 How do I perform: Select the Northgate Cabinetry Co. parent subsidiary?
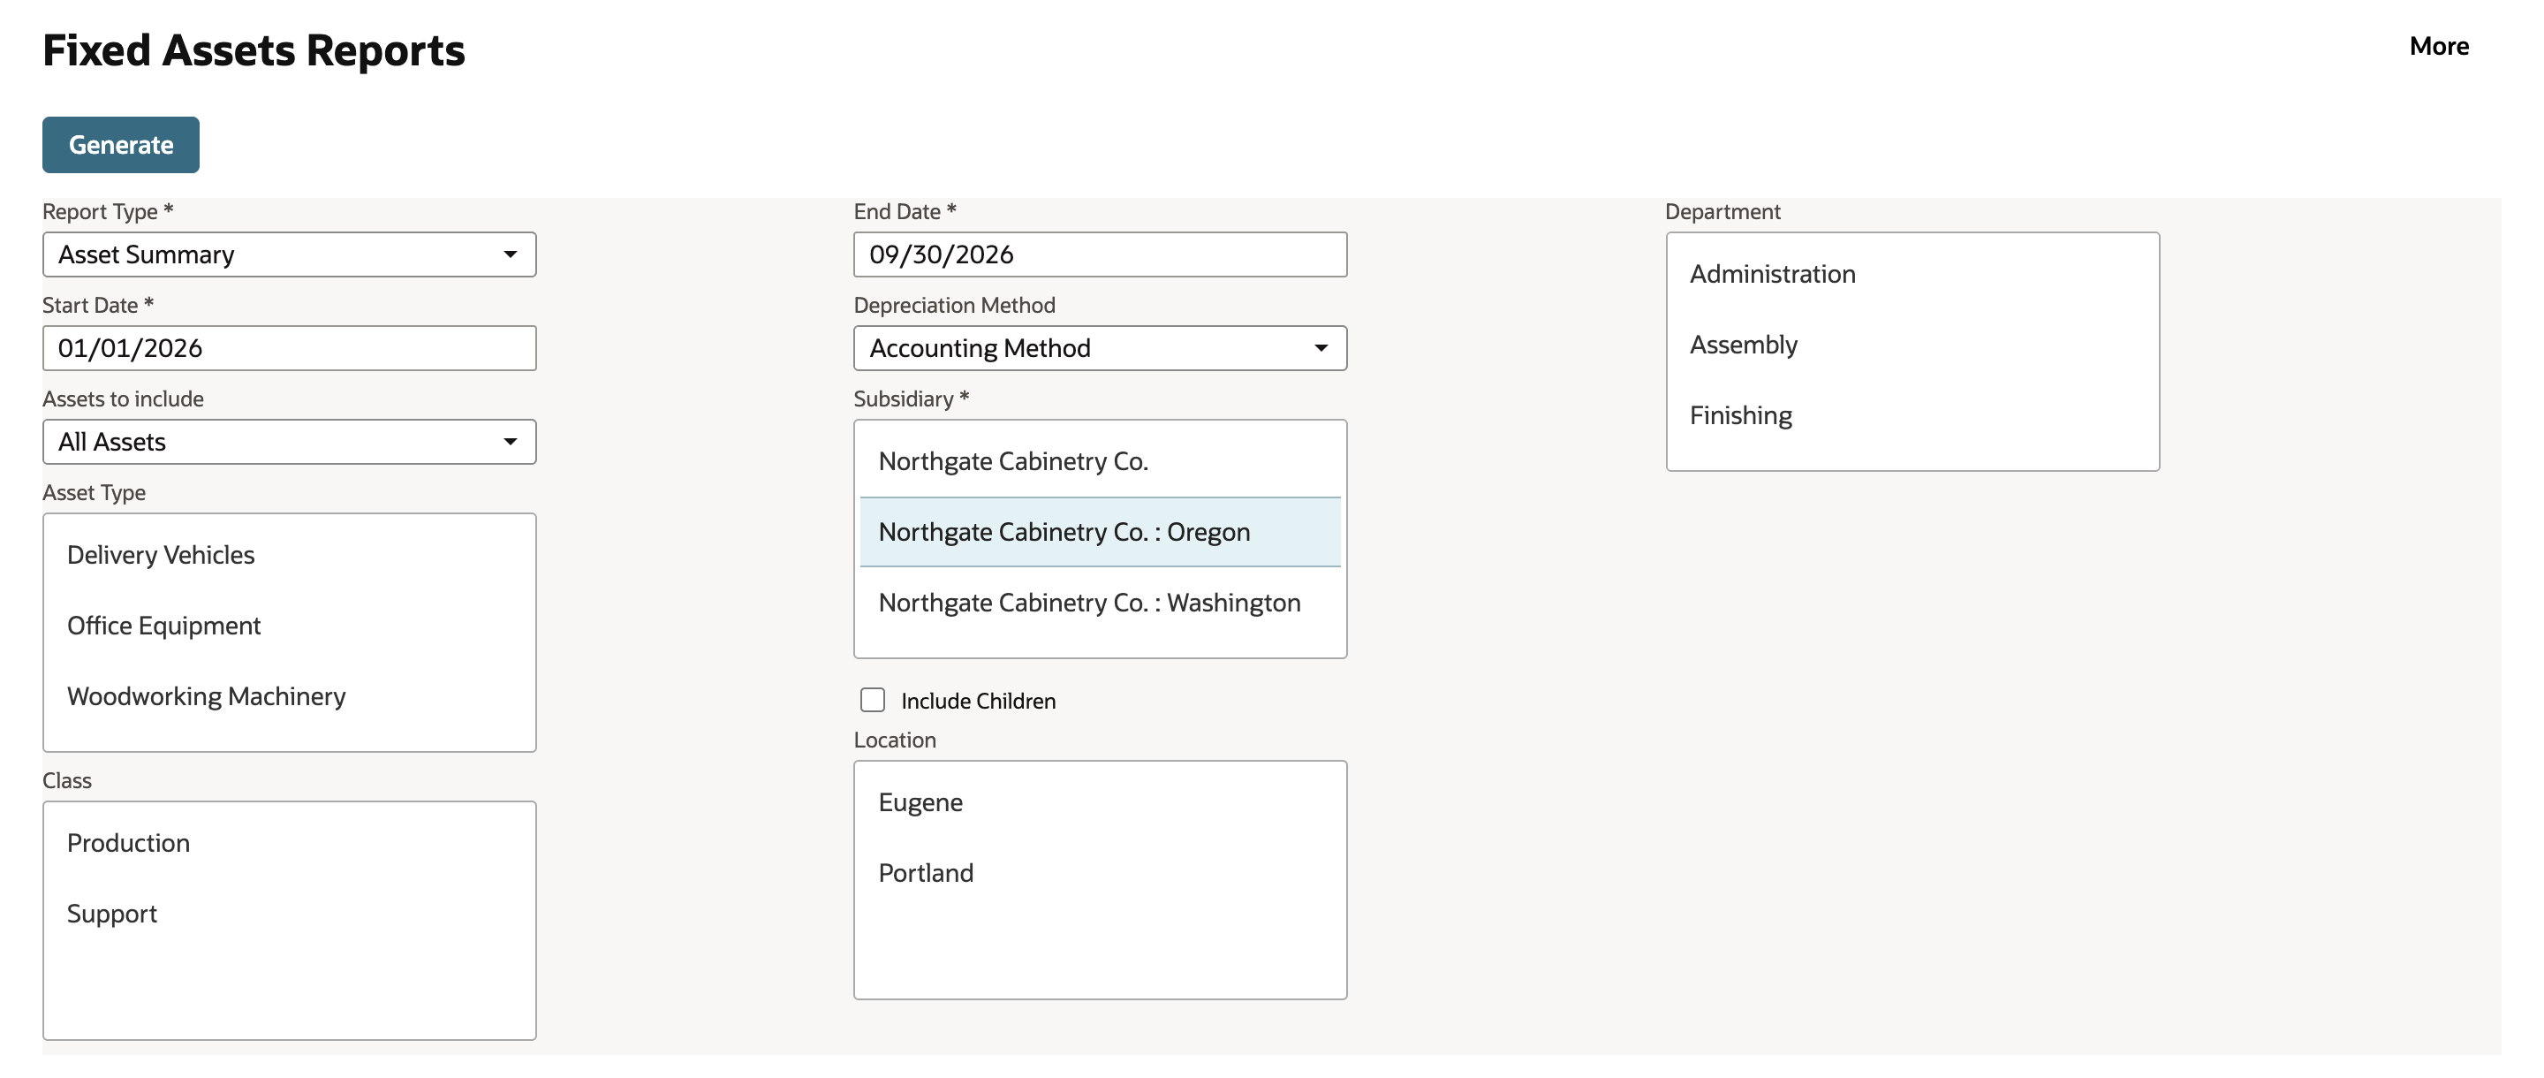click(1100, 461)
